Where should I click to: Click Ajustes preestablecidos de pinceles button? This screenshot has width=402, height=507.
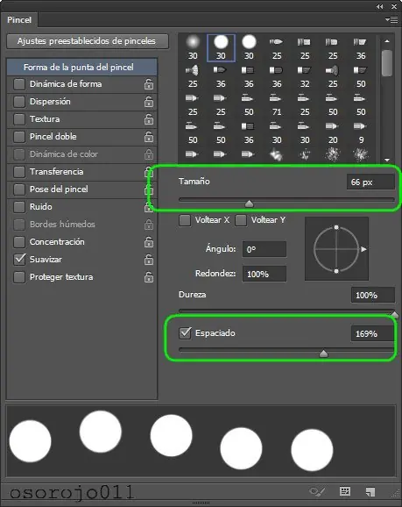click(x=88, y=41)
